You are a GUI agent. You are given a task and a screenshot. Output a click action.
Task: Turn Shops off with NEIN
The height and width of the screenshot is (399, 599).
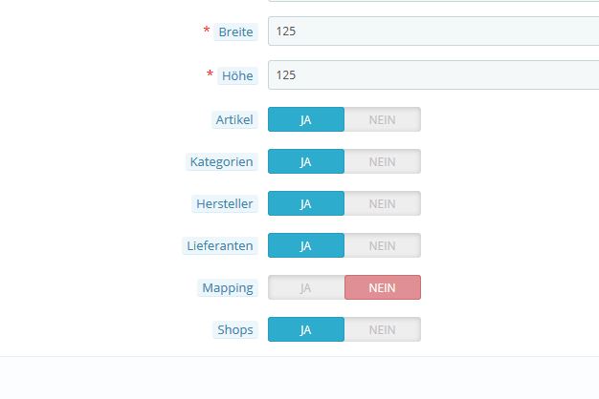pyautogui.click(x=382, y=329)
